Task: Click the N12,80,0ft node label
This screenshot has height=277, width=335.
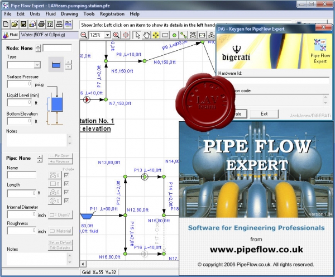Action: [137, 210]
